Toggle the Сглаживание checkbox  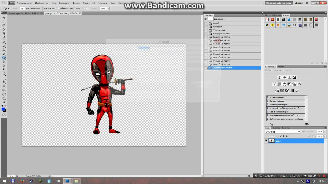pos(27,8)
